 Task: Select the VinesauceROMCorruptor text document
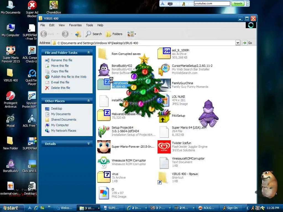182,162
